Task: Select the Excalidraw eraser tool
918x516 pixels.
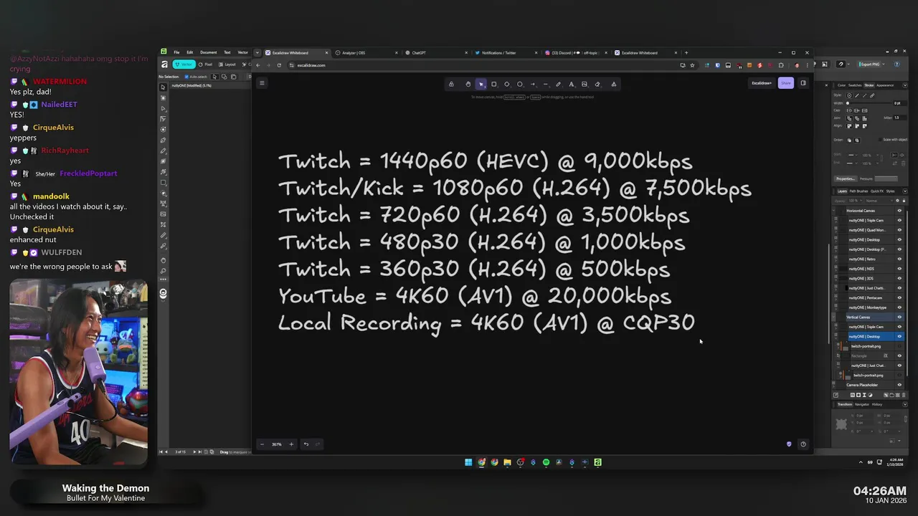Action: [x=597, y=84]
